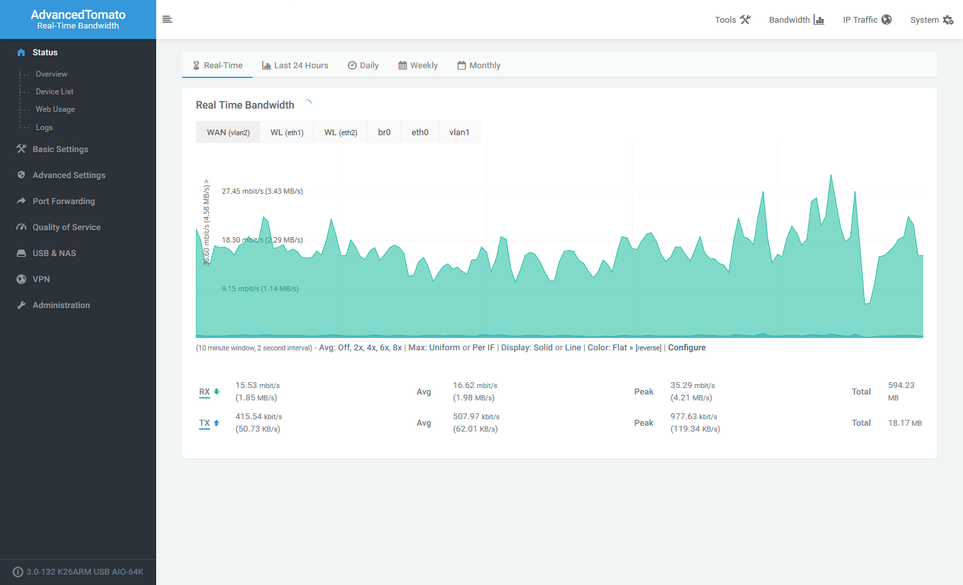Image resolution: width=963 pixels, height=585 pixels.
Task: Open Web Usage under Status
Action: [55, 109]
